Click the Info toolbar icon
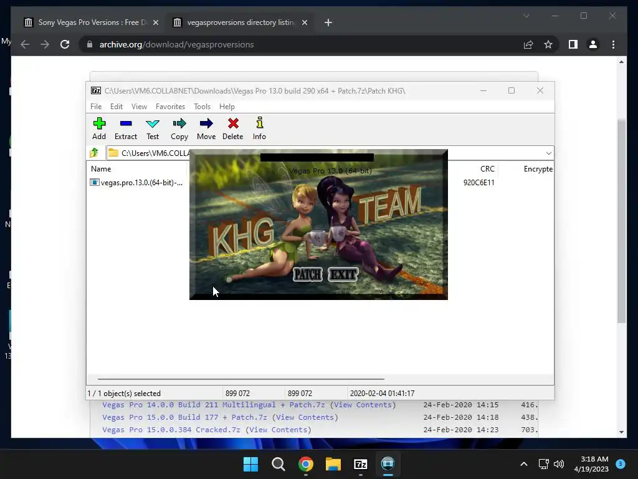 [259, 128]
